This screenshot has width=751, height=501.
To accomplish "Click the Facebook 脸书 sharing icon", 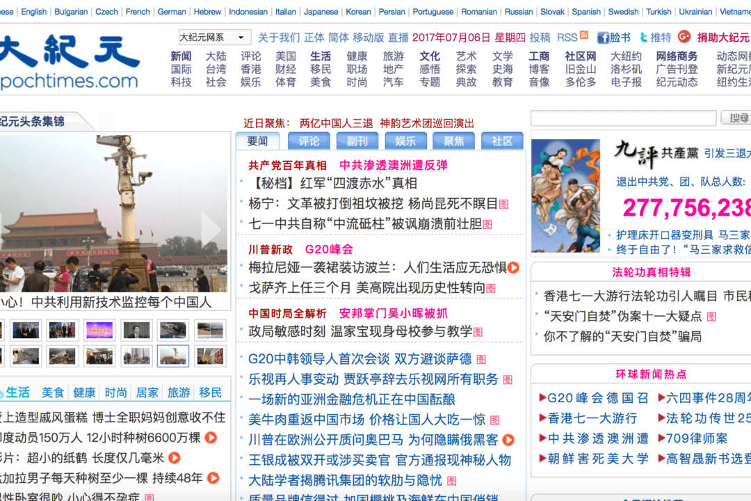I will pyautogui.click(x=605, y=38).
